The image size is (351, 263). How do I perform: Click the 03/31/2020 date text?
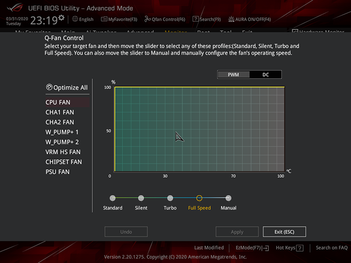[x=17, y=19]
